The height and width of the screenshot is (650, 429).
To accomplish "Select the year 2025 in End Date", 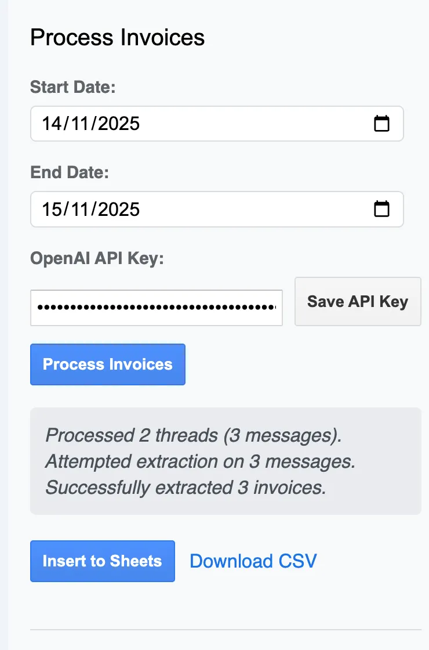I will pos(118,209).
